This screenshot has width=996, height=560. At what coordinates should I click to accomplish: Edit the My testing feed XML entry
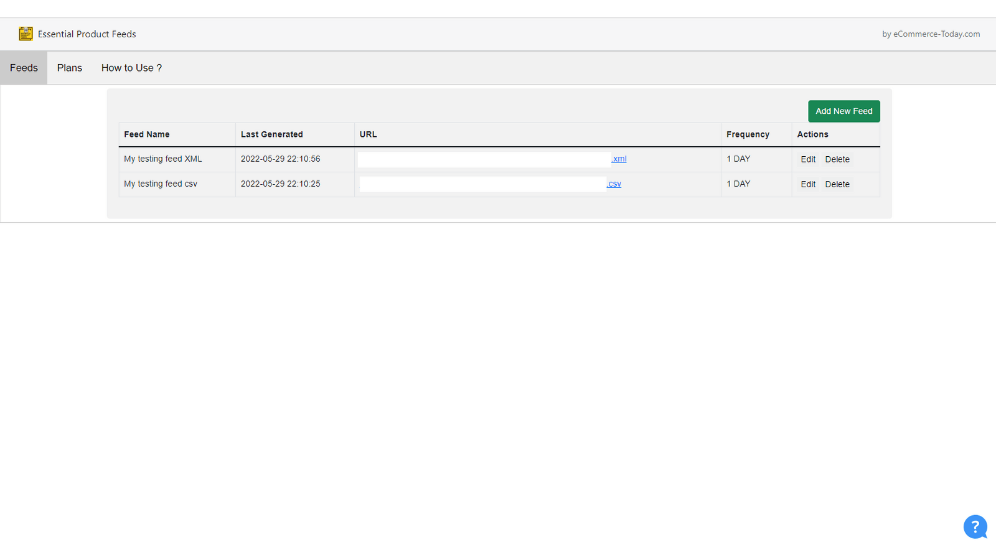point(807,159)
